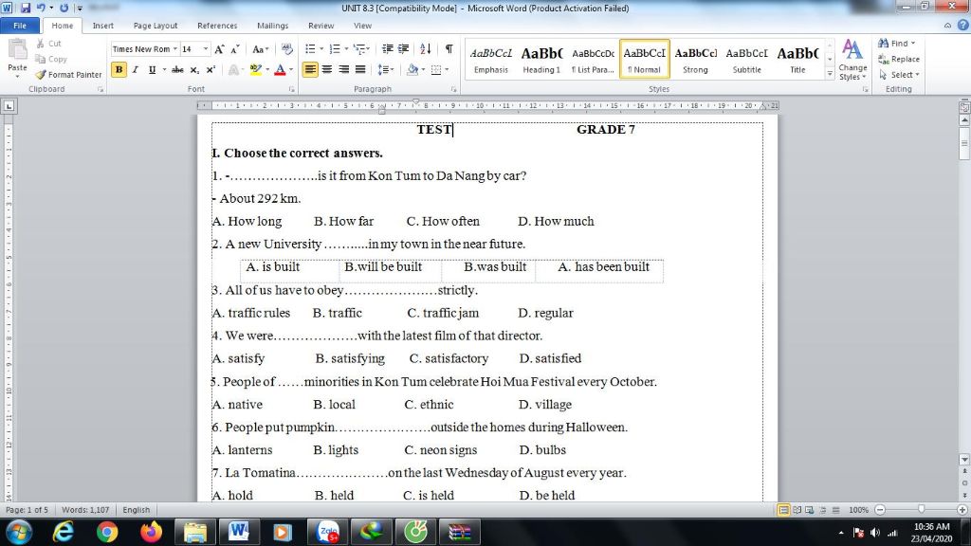971x546 pixels.
Task: Apply superscript formatting
Action: pyautogui.click(x=211, y=70)
